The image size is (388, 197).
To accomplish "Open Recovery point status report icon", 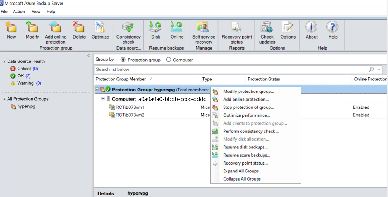I will 236,27.
